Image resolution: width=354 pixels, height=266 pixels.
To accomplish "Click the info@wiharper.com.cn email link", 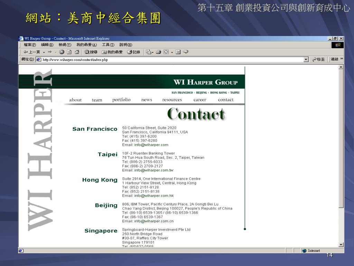I will [154, 221].
